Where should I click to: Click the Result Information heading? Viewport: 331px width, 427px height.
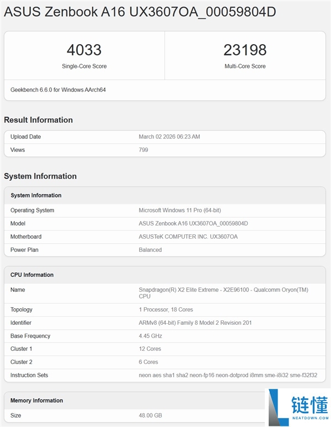39,120
